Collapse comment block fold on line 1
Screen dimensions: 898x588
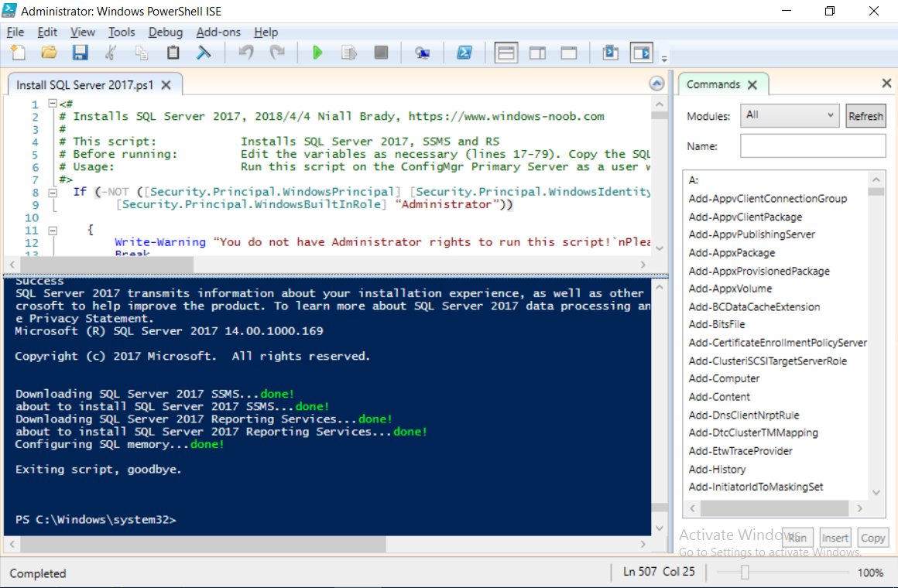(52, 104)
